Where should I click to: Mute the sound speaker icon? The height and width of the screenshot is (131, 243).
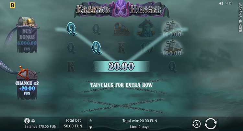(x=221, y=4)
